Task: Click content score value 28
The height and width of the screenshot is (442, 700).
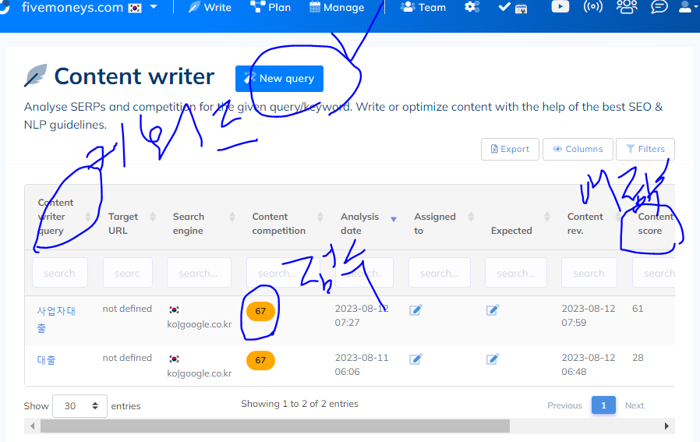Action: click(638, 358)
